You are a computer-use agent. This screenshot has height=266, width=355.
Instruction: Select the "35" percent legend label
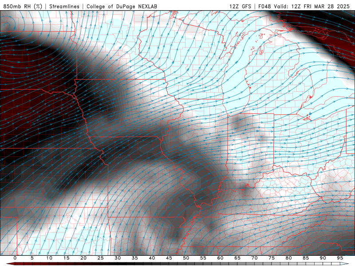(135, 258)
